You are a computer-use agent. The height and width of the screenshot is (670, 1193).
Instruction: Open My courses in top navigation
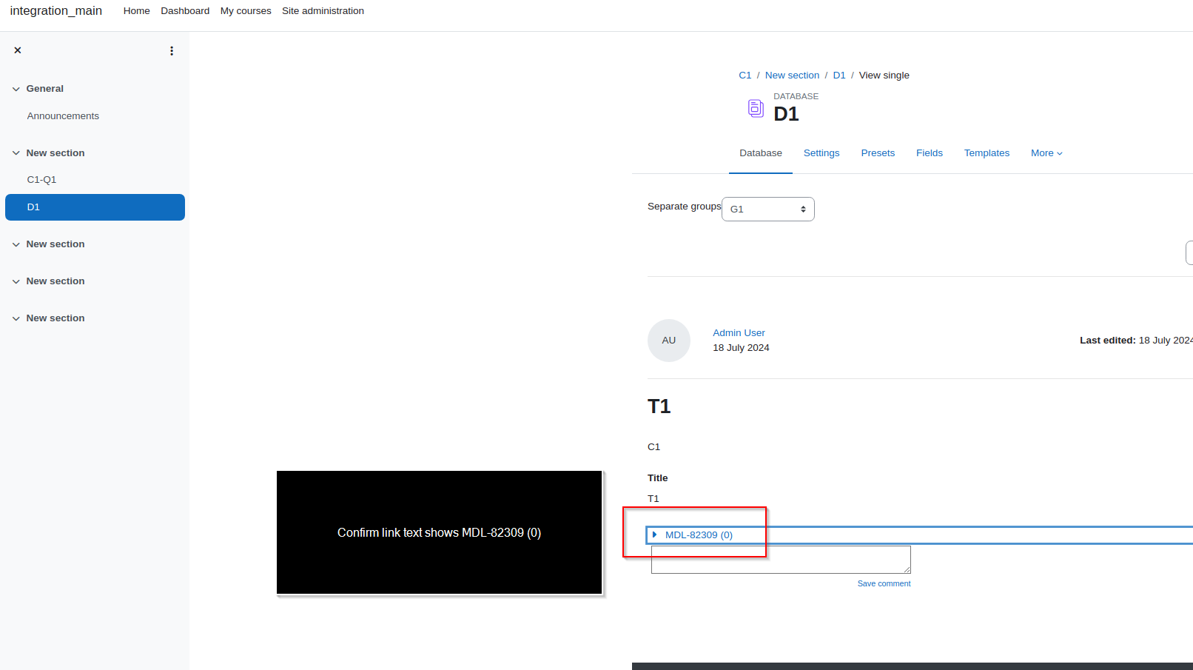[246, 11]
